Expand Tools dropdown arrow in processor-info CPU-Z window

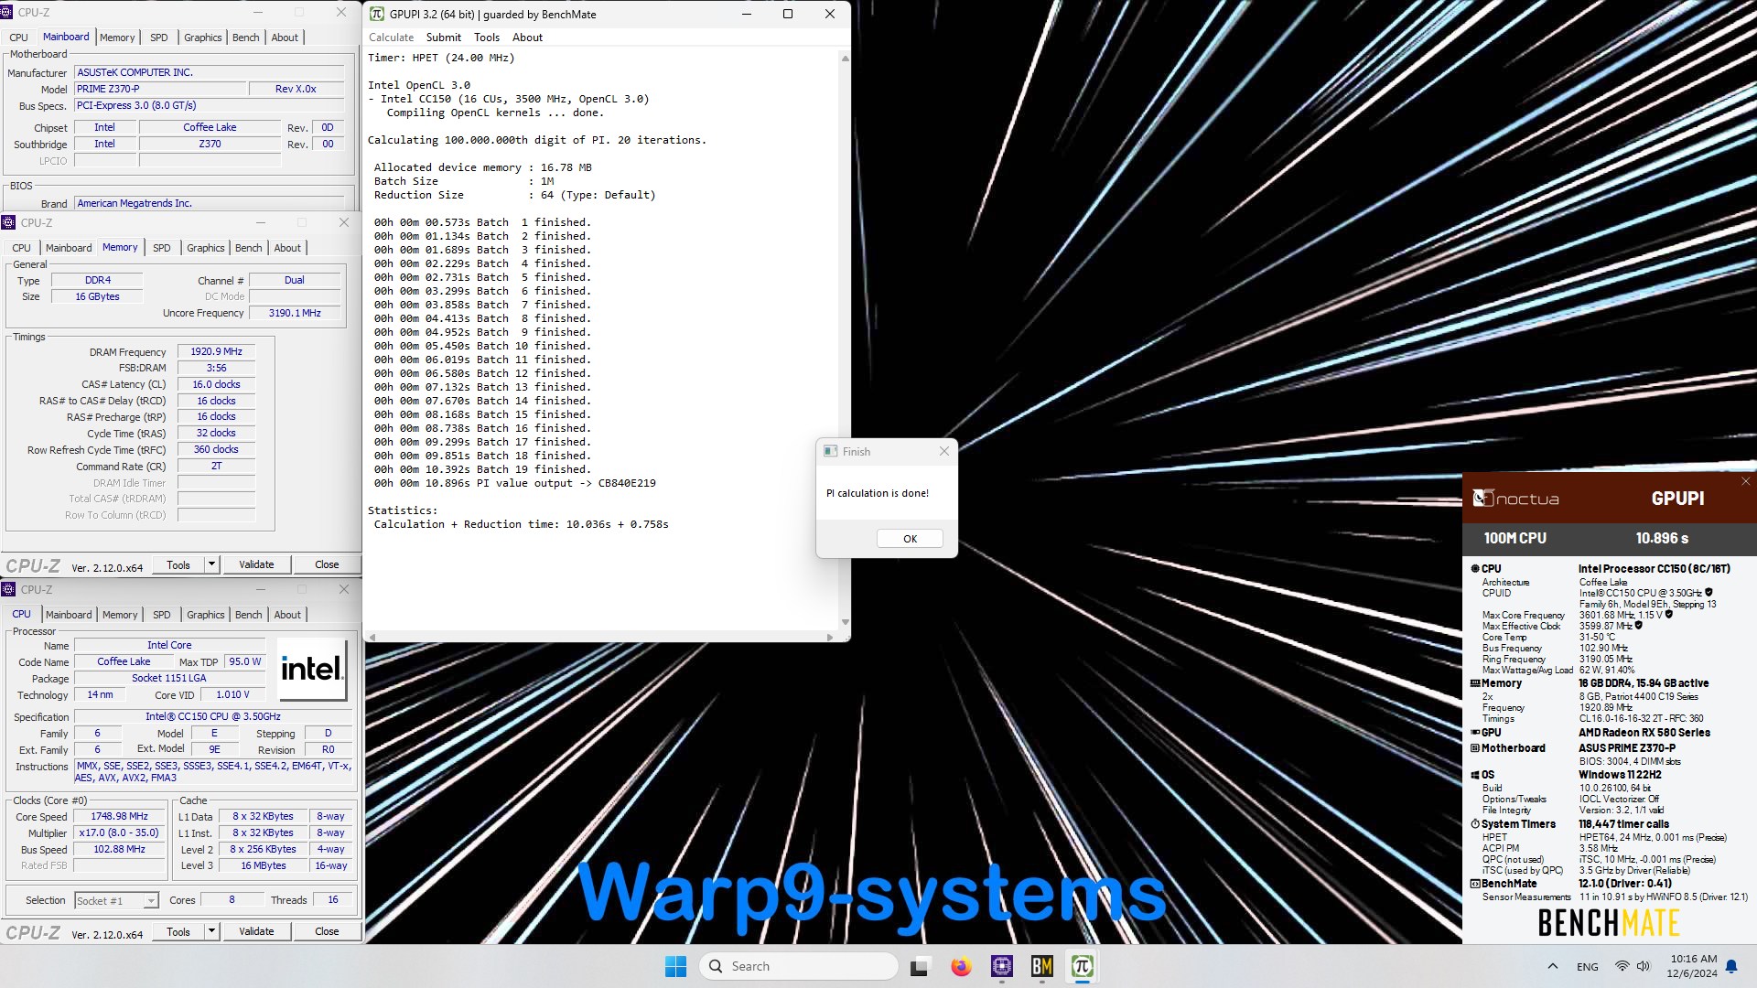pyautogui.click(x=212, y=931)
